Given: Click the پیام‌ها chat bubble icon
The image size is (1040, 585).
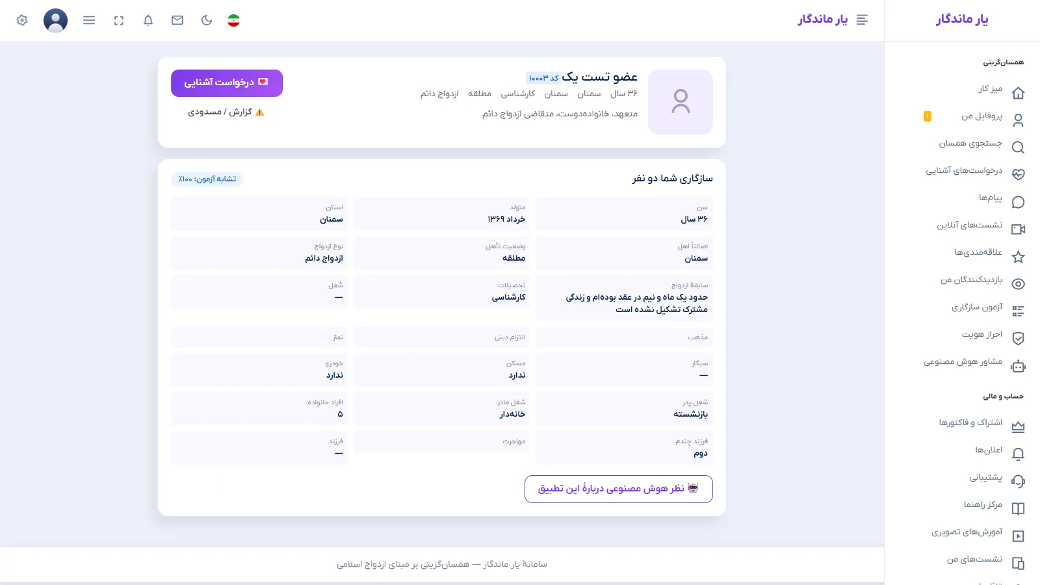Looking at the screenshot, I should tap(1019, 202).
